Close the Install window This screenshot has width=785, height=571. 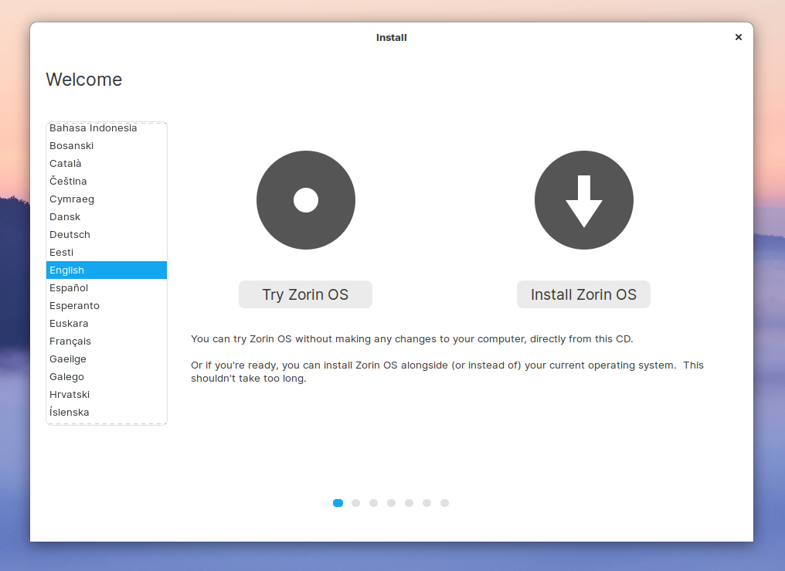pyautogui.click(x=739, y=37)
